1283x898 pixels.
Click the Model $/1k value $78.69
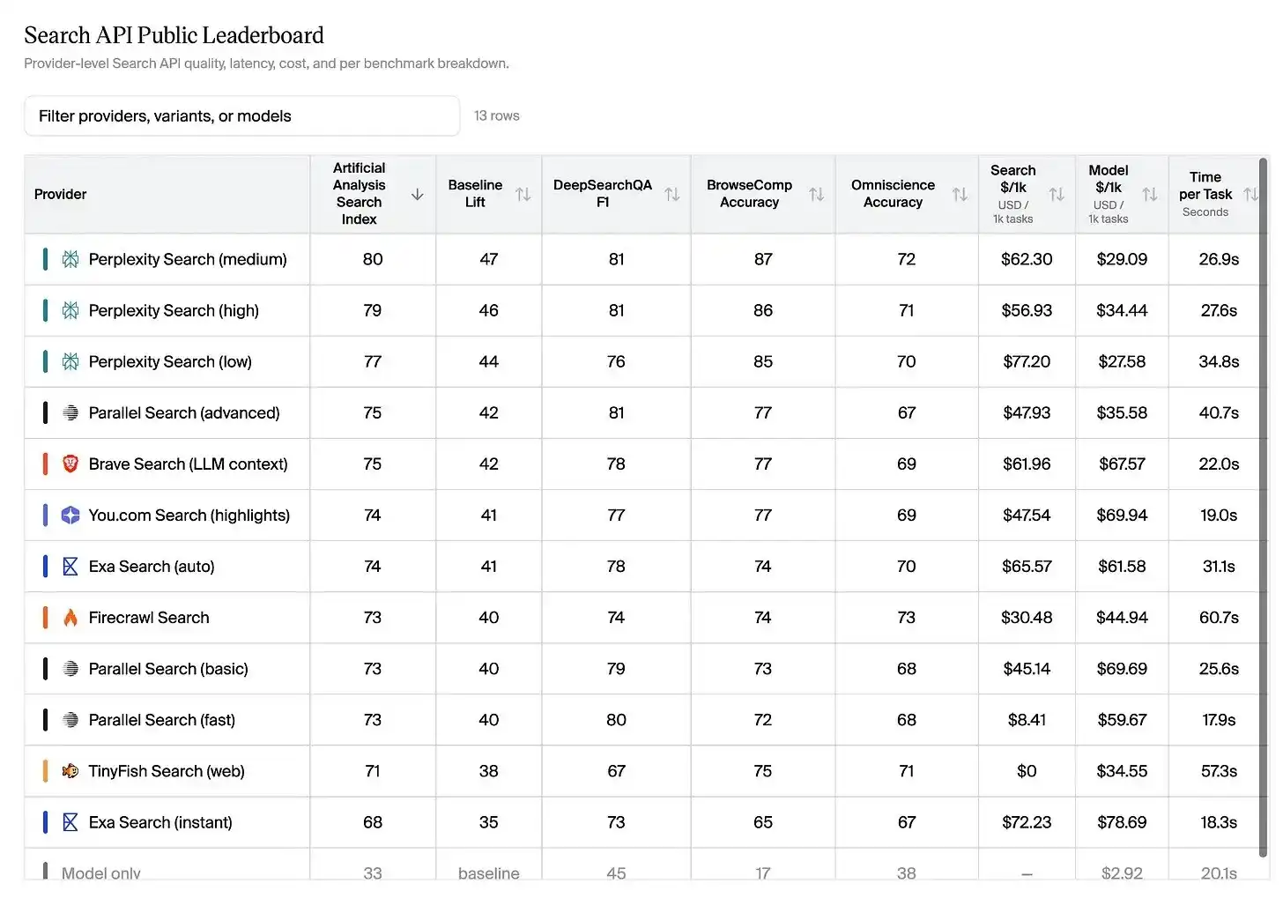[1122, 822]
